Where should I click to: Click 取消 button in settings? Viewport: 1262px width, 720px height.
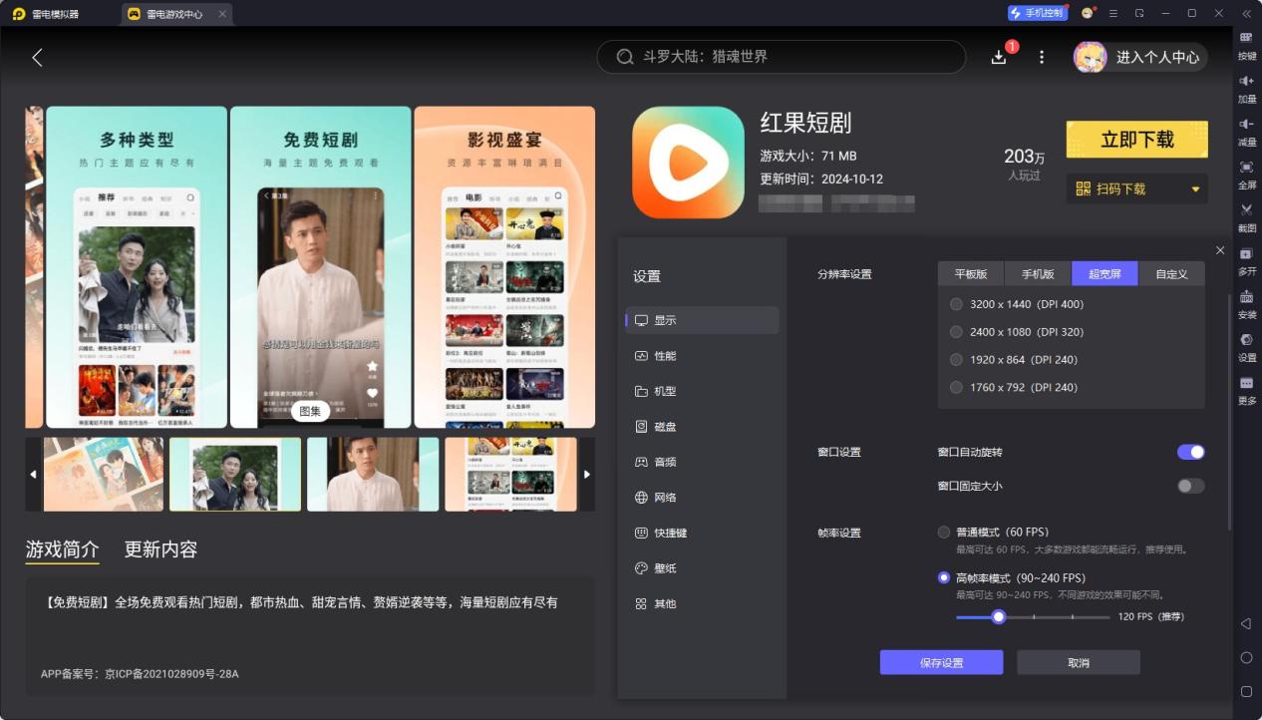coord(1079,663)
